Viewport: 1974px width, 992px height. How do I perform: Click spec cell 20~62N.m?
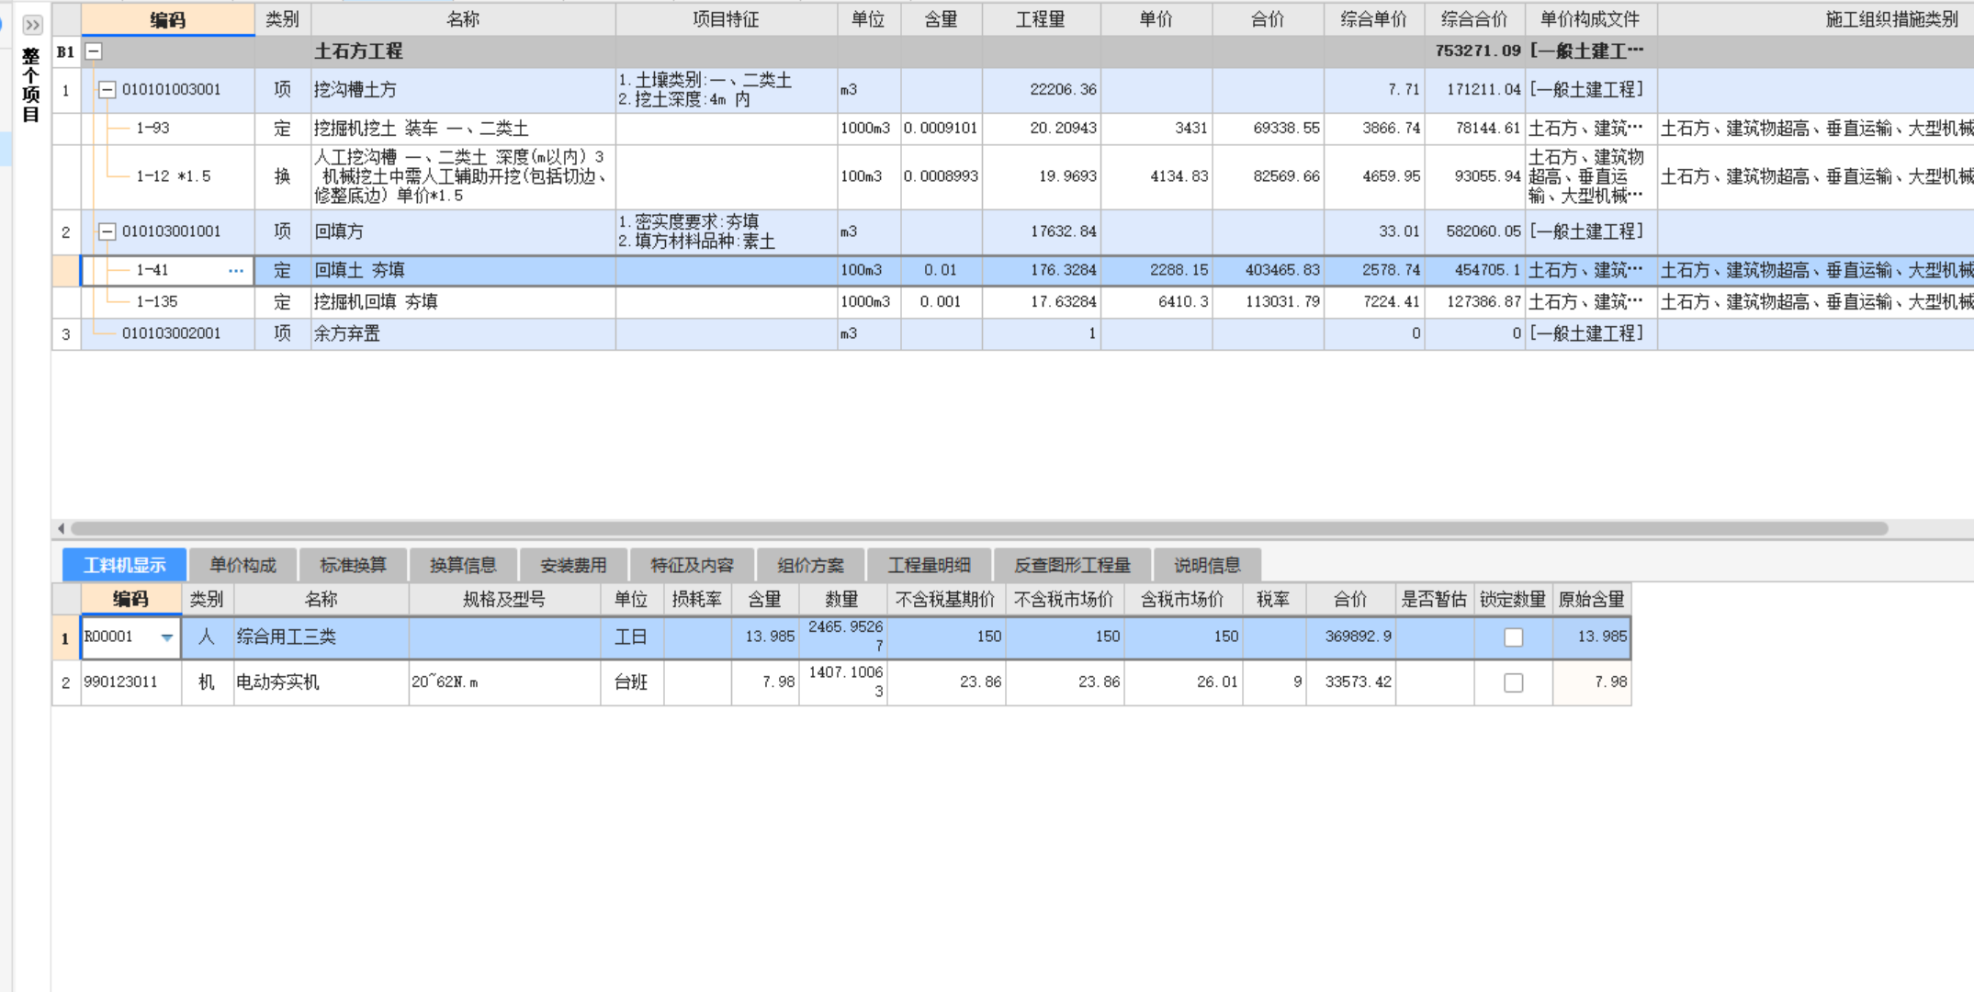[x=504, y=682]
